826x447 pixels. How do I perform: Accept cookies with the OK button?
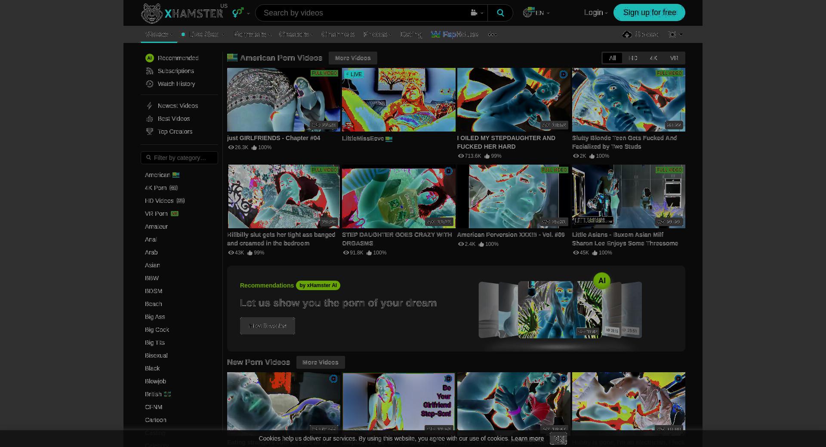[558, 438]
